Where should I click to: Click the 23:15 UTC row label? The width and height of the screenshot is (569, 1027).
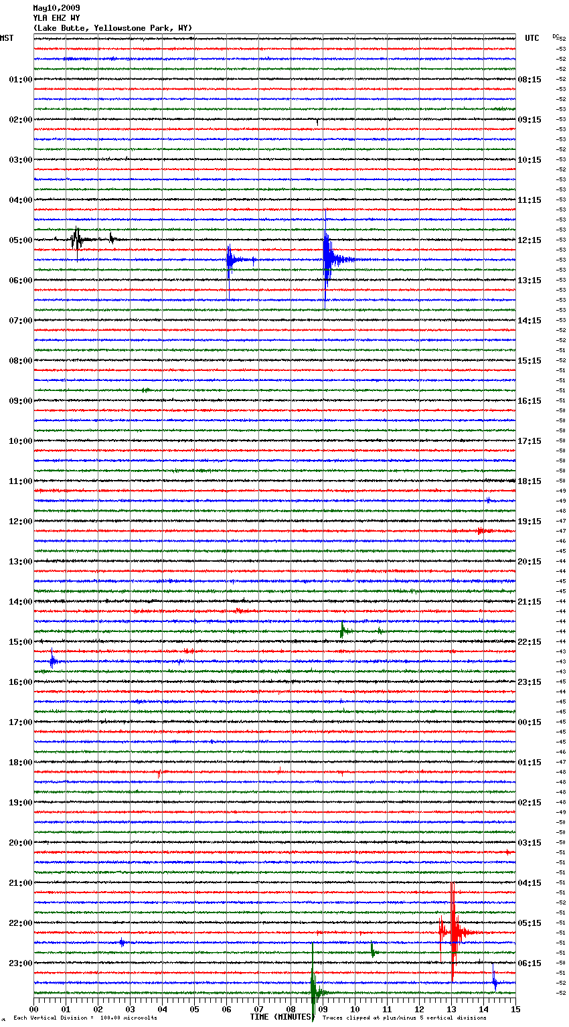530,682
